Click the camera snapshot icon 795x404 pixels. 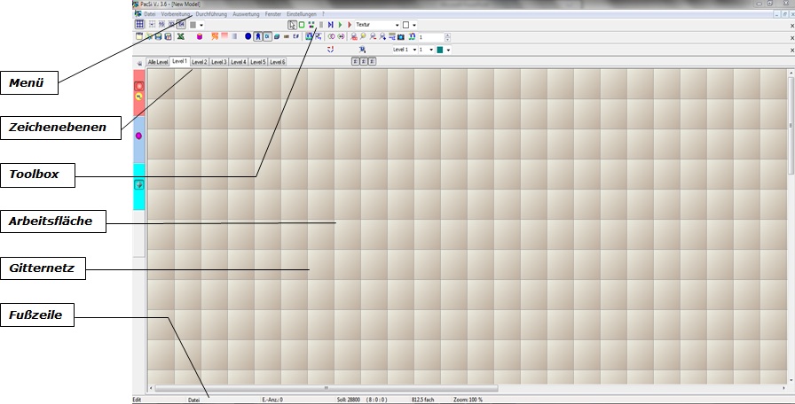401,37
